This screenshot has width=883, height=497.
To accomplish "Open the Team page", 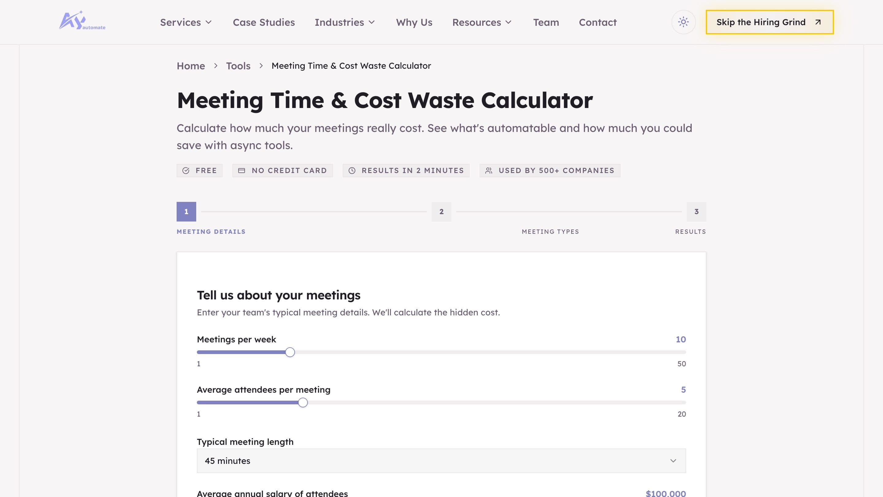I will click(x=546, y=22).
